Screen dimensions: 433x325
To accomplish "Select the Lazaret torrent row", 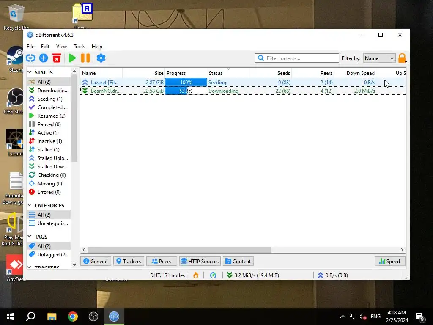I will click(243, 83).
